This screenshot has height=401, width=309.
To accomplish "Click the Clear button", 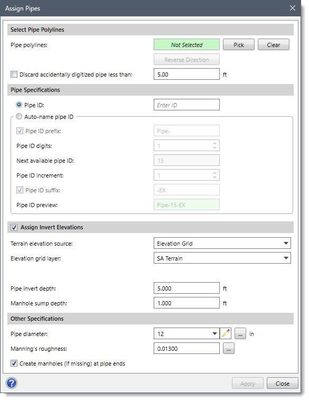I will [274, 45].
